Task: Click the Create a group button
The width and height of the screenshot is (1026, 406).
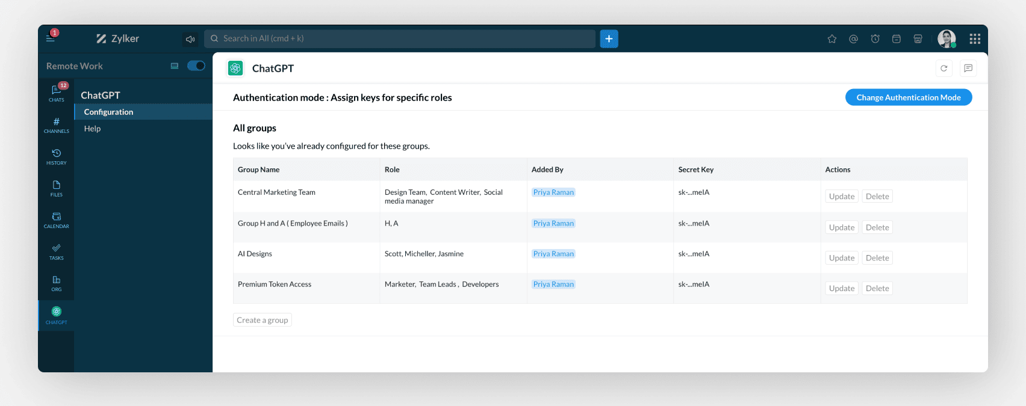Action: click(x=263, y=320)
